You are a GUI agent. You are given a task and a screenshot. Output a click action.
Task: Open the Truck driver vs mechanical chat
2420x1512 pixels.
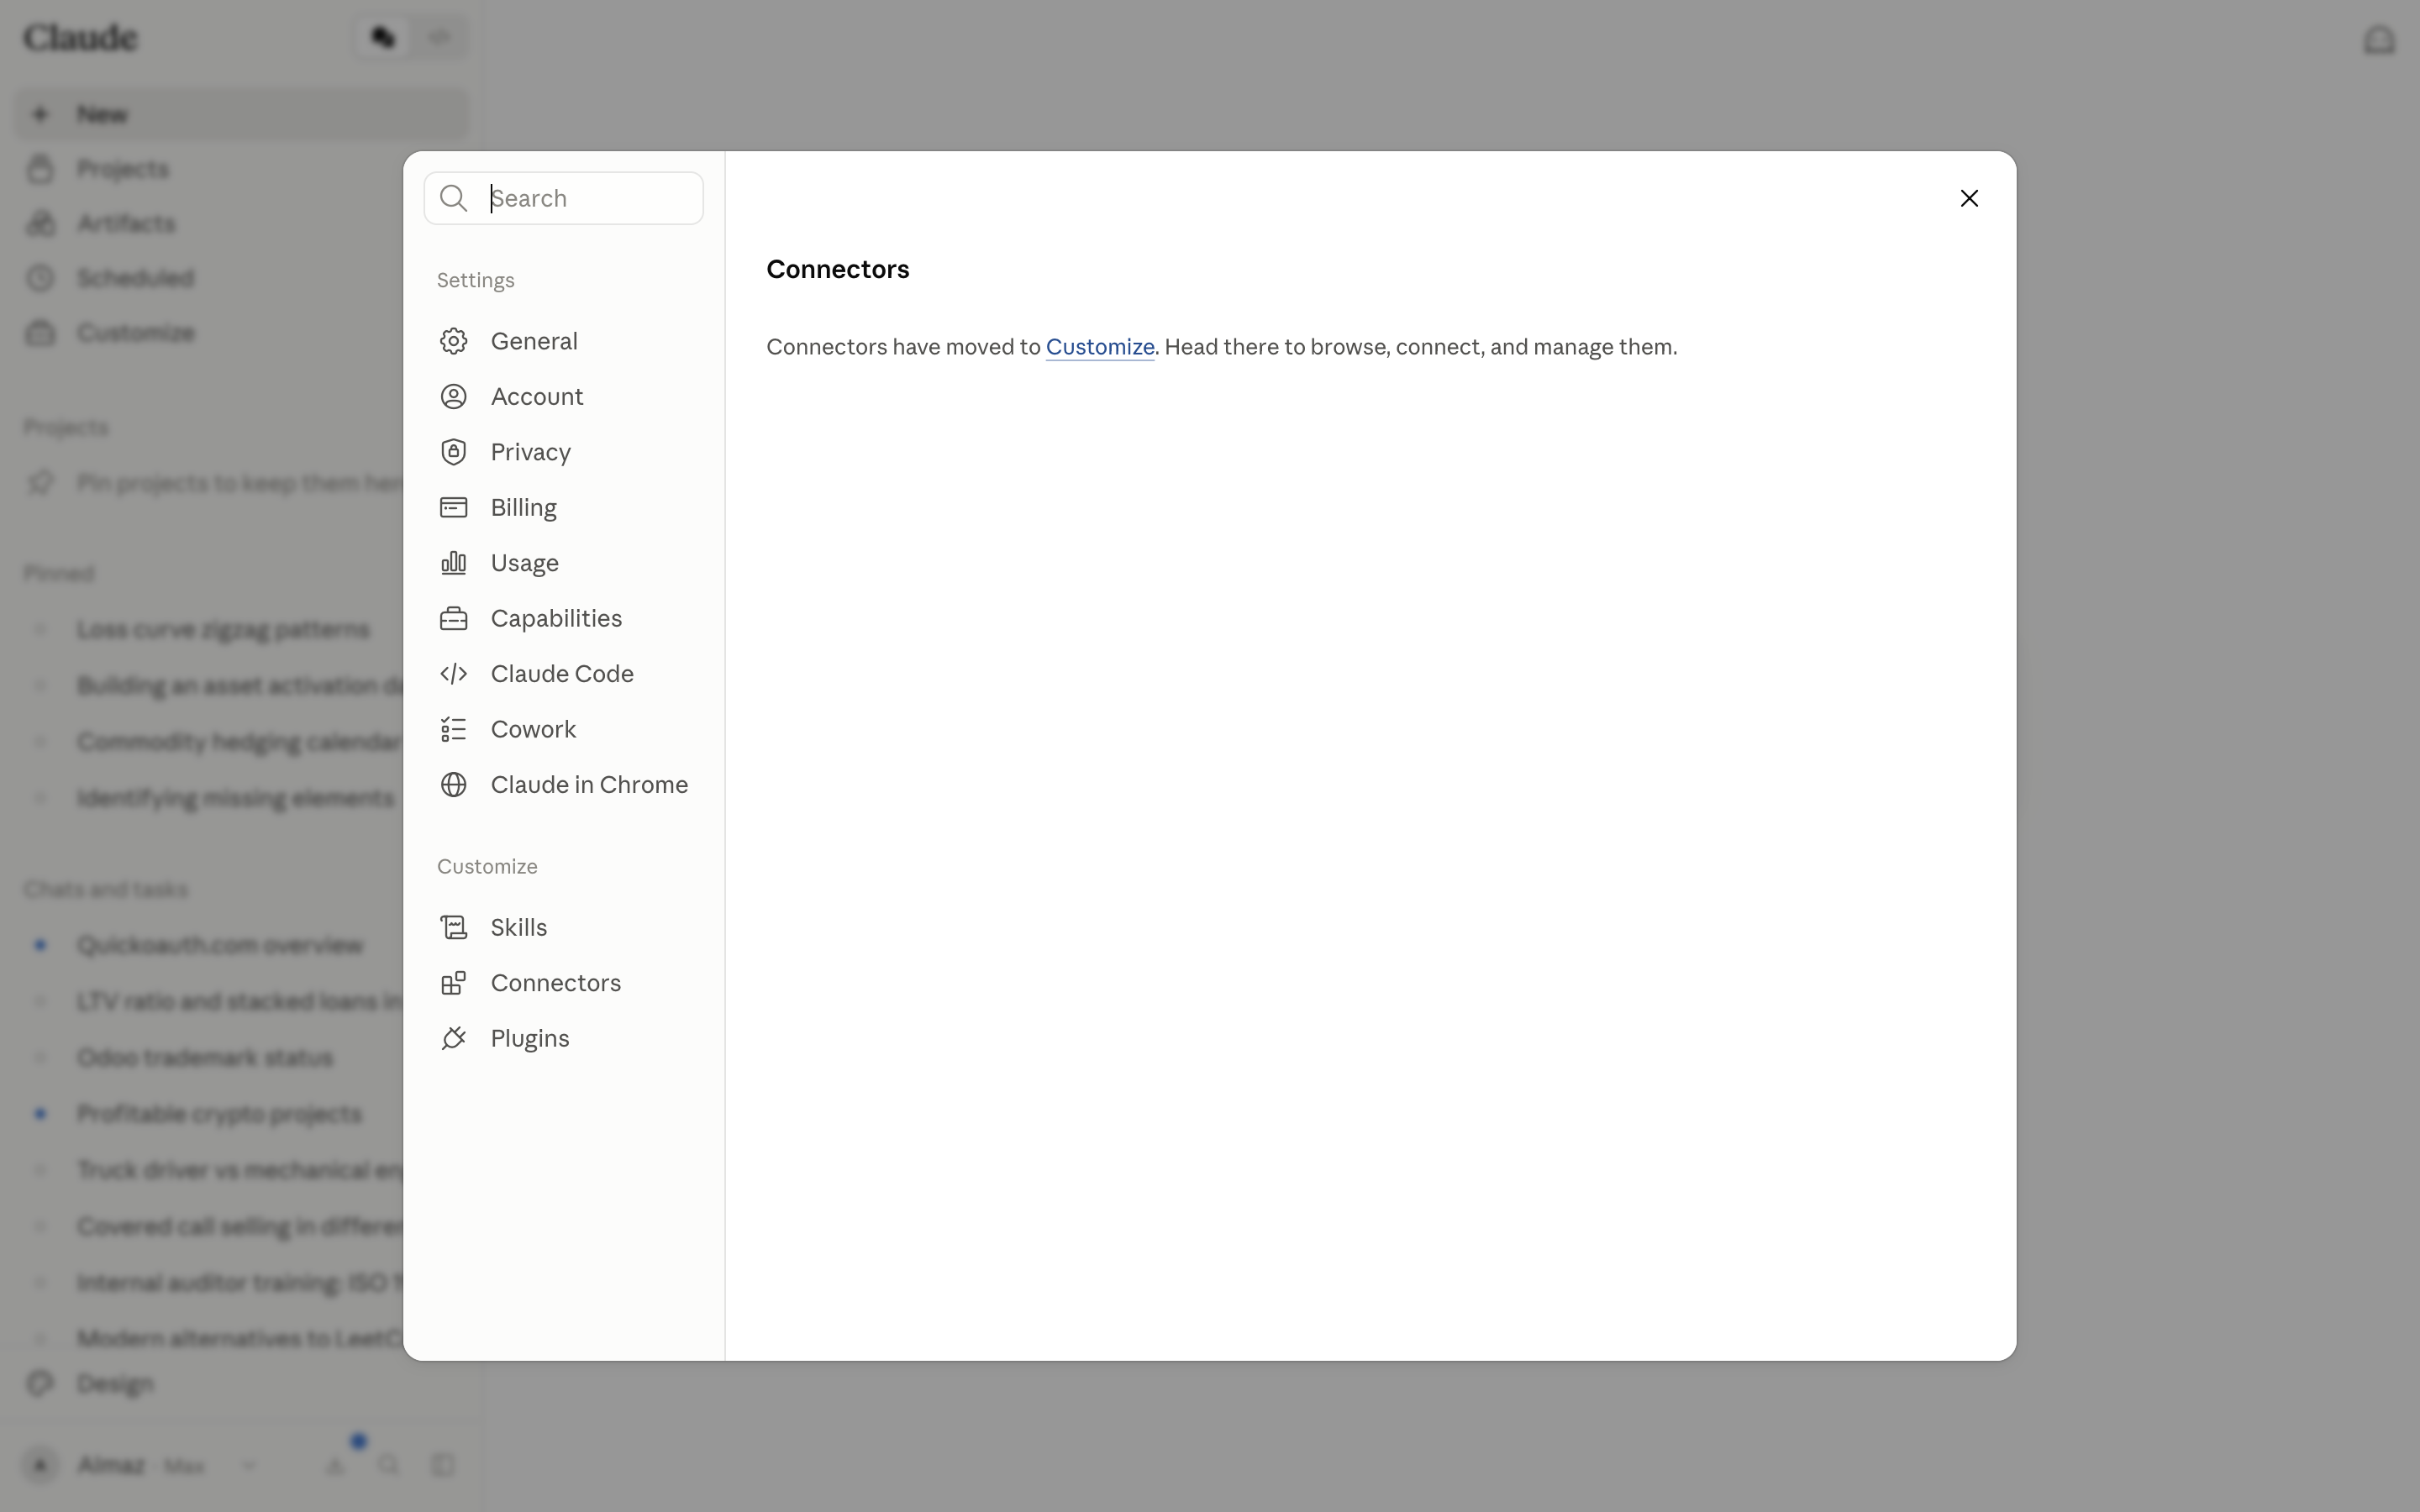click(240, 1170)
